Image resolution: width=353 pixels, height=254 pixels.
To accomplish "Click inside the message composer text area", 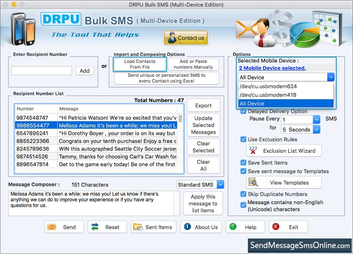I will pyautogui.click(x=94, y=203).
